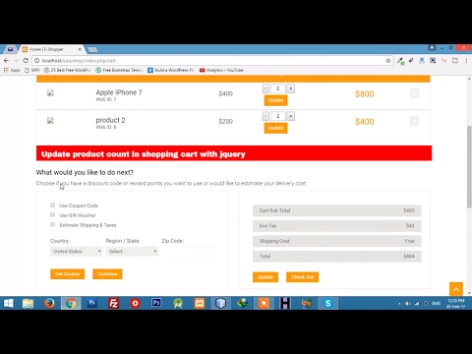Click the taskbar clock showing 12:55 PM
Image resolution: width=472 pixels, height=354 pixels.
455,303
